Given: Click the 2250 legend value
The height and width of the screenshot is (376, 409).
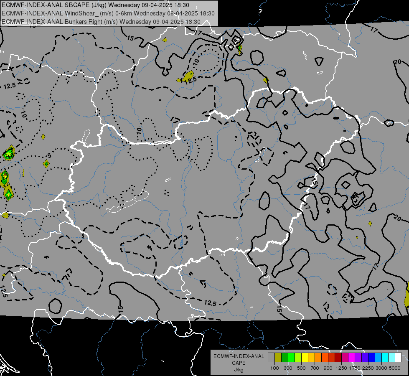Looking at the screenshot, I should 368,368.
